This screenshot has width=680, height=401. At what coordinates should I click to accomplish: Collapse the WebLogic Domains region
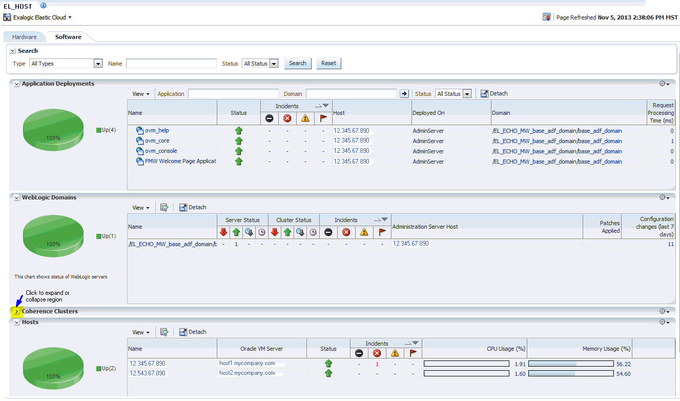(16, 197)
